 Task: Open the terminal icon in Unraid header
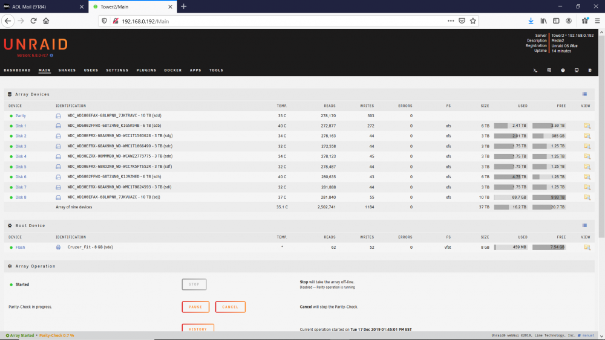click(535, 71)
